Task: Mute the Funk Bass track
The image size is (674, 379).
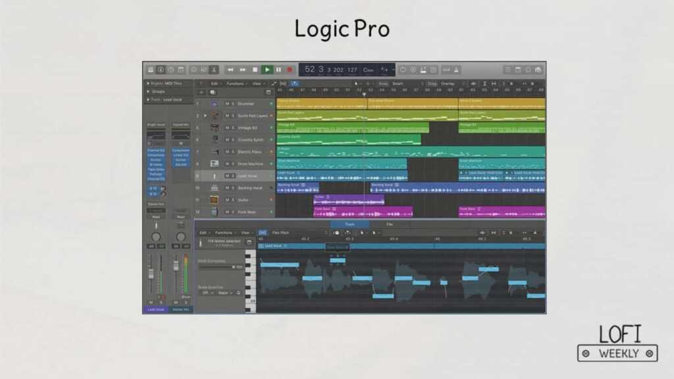Action: point(227,212)
